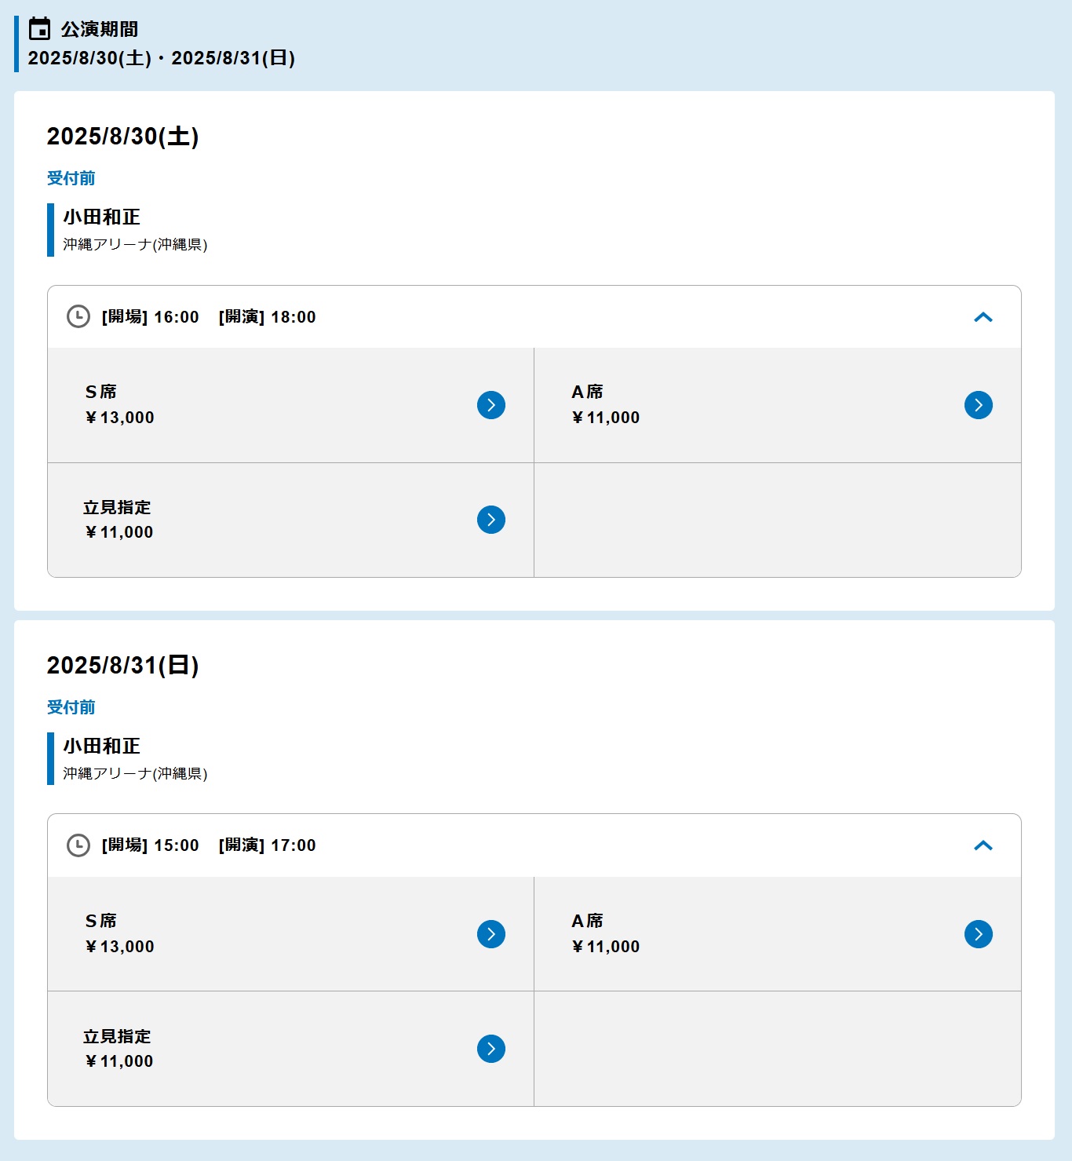Screen dimensions: 1072x1161
Task: Click the 受付前 status under 2025/8/31
Action: point(71,707)
